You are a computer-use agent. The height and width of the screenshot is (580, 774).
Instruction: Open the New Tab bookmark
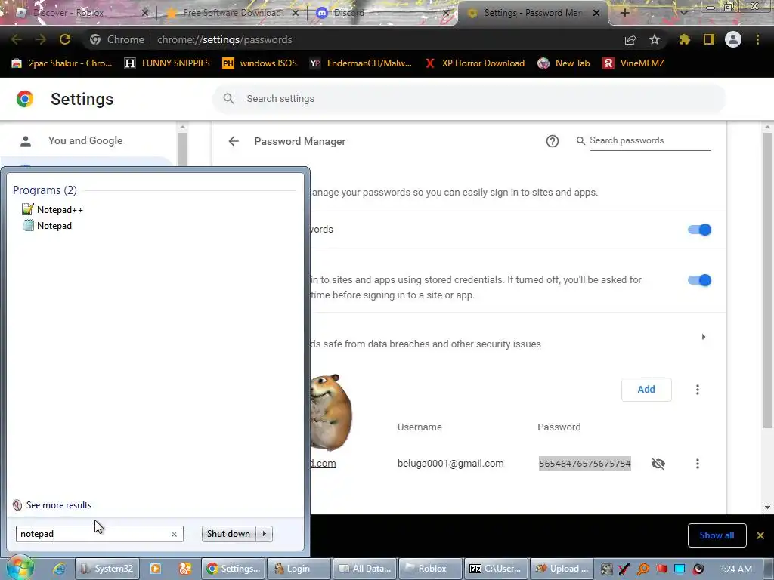coord(564,63)
